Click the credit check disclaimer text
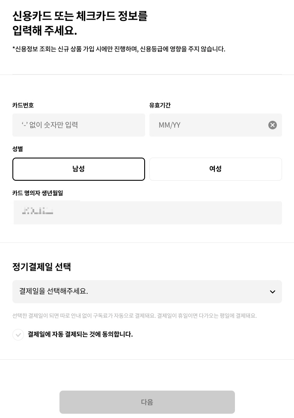 coord(119,49)
